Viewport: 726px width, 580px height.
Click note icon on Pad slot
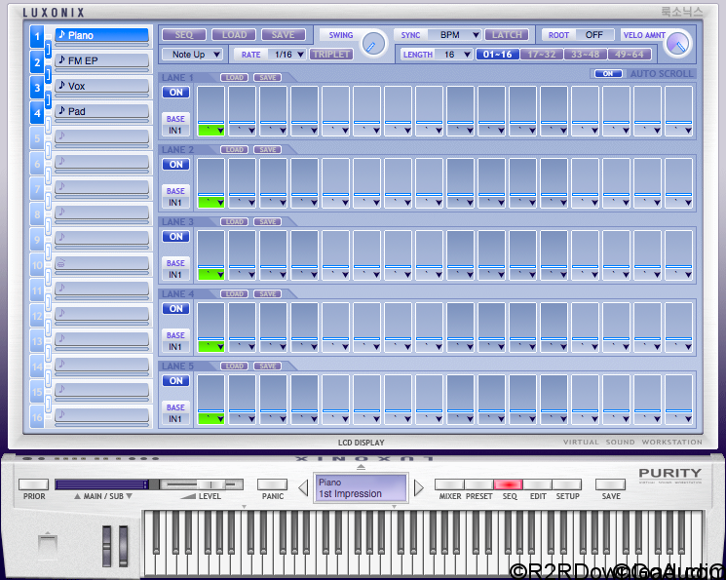click(x=61, y=111)
